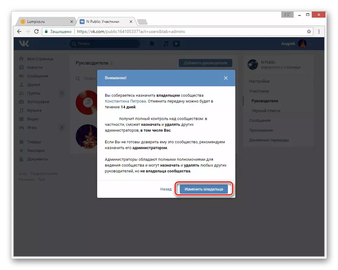Click the Документы file icon
The image size is (338, 270).
click(21, 159)
